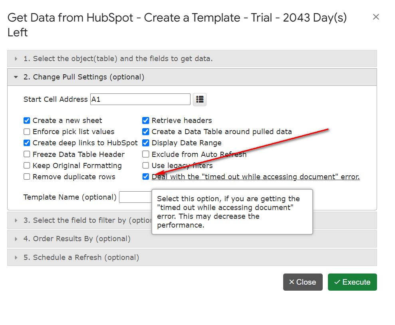This screenshot has height=325, width=395.
Task: Focus the Start Cell Address field
Action: (140, 99)
